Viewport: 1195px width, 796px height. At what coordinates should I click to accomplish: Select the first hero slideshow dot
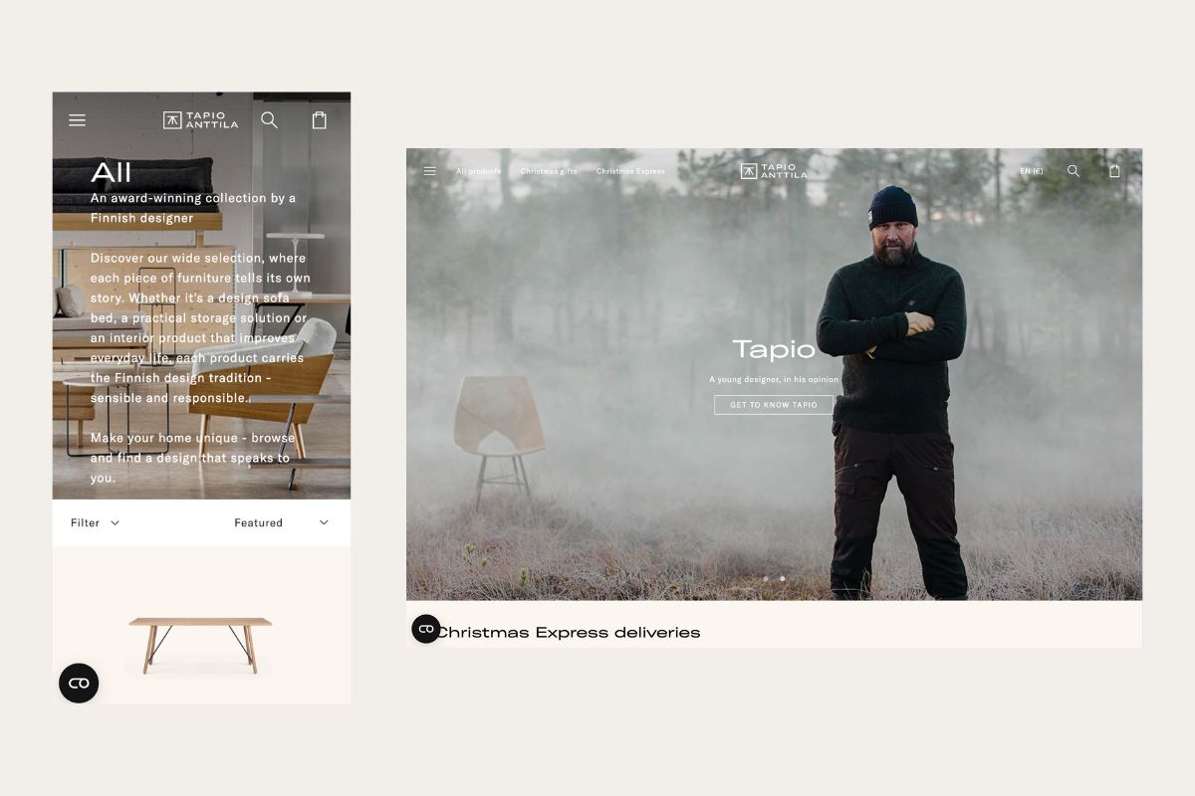[x=766, y=578]
